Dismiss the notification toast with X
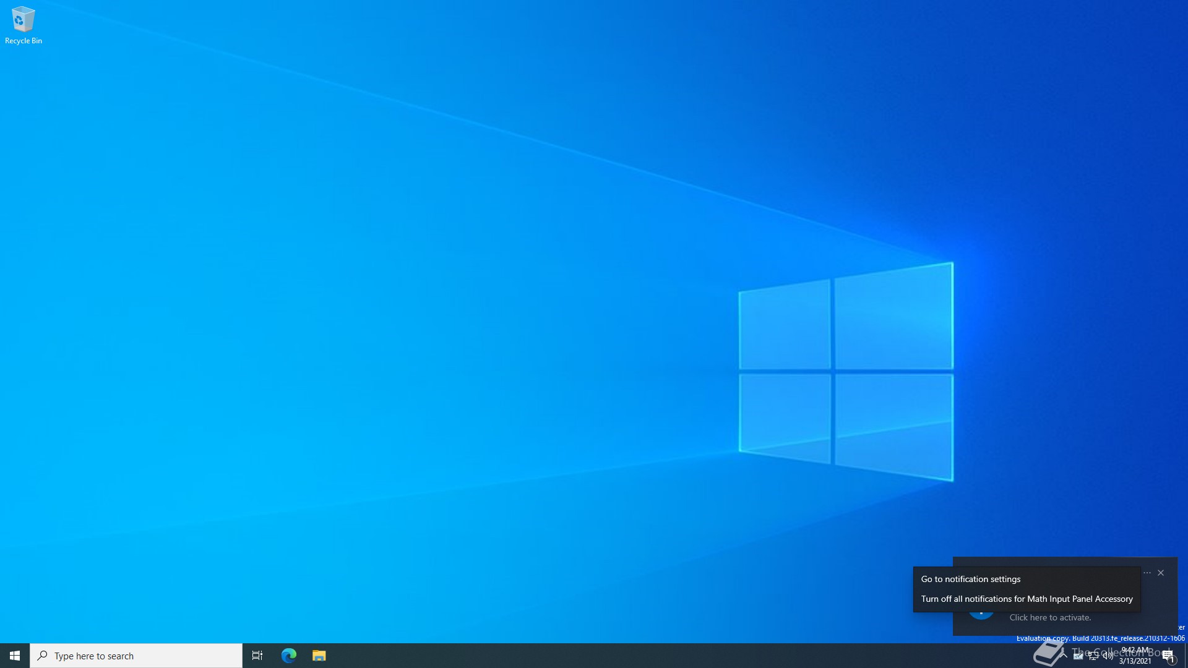Screen dimensions: 1188x668 pyautogui.click(x=1161, y=573)
